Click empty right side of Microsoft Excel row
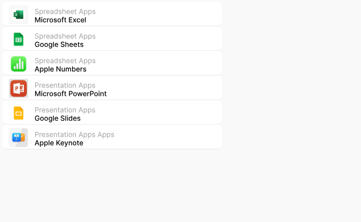Viewport: 361px width, 222px height. tap(176, 14)
